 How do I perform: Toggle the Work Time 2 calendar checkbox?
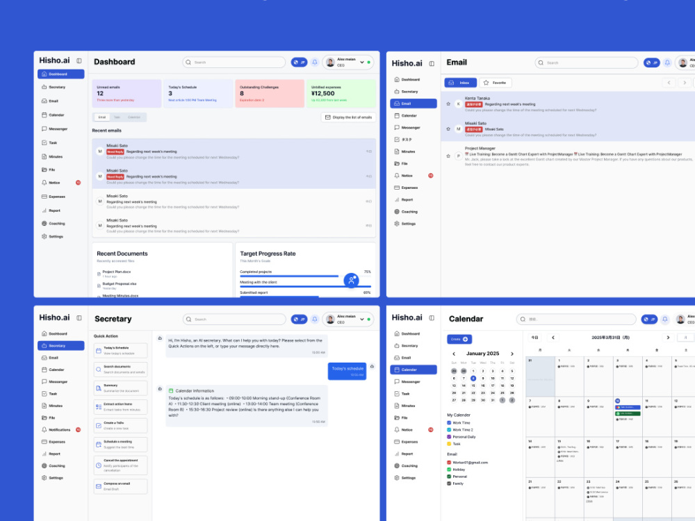coord(449,430)
